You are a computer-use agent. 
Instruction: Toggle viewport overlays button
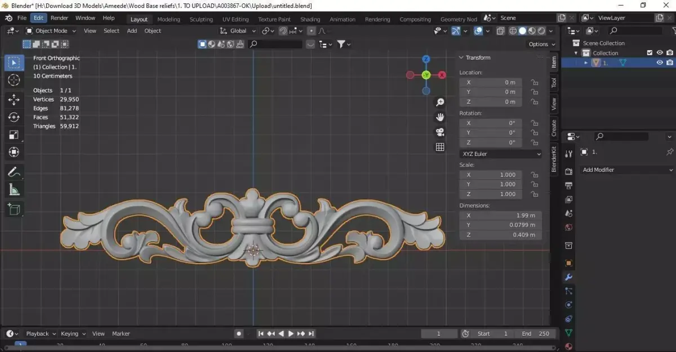tap(478, 31)
